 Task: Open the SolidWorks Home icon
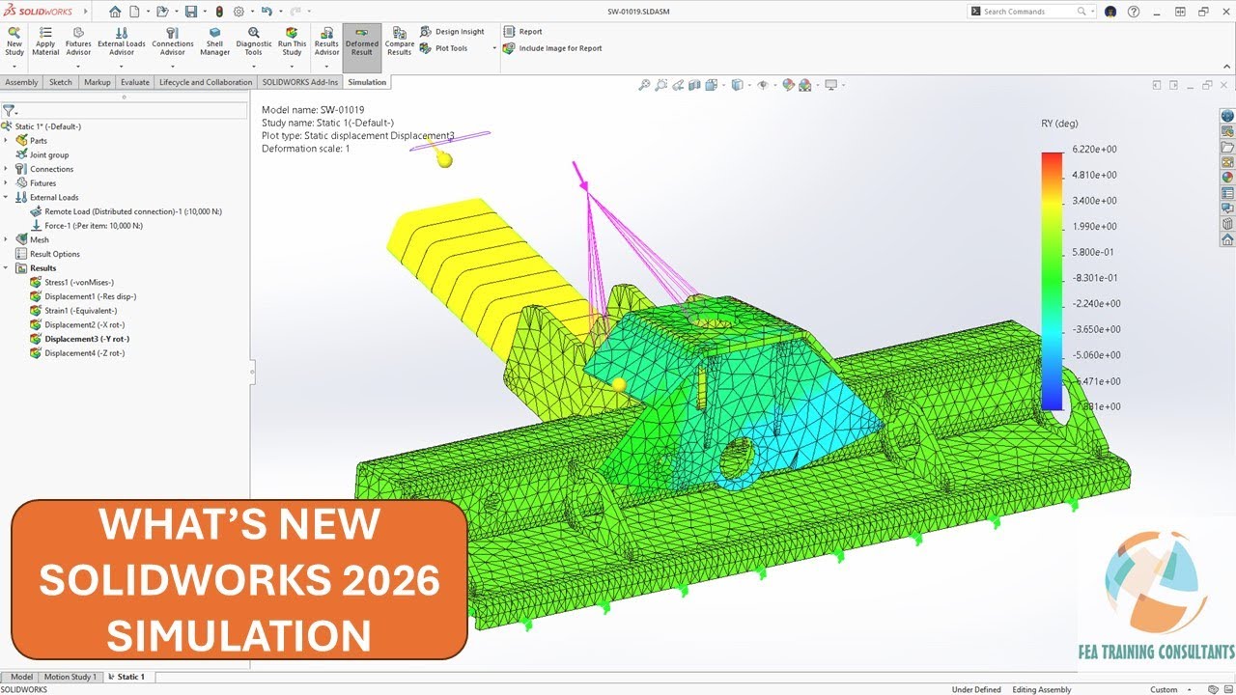coord(115,12)
